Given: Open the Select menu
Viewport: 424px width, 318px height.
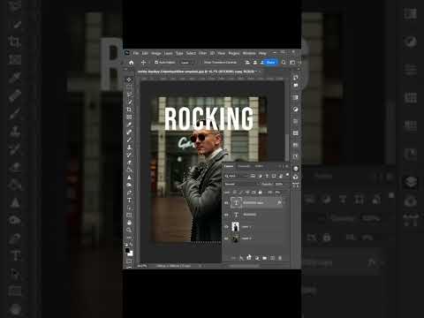Looking at the screenshot, I should 191,53.
